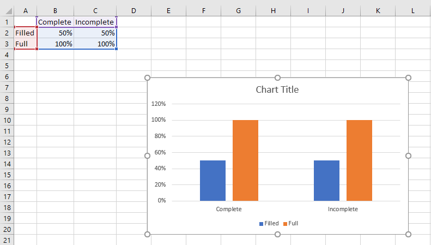Select column K header

[x=378, y=11]
